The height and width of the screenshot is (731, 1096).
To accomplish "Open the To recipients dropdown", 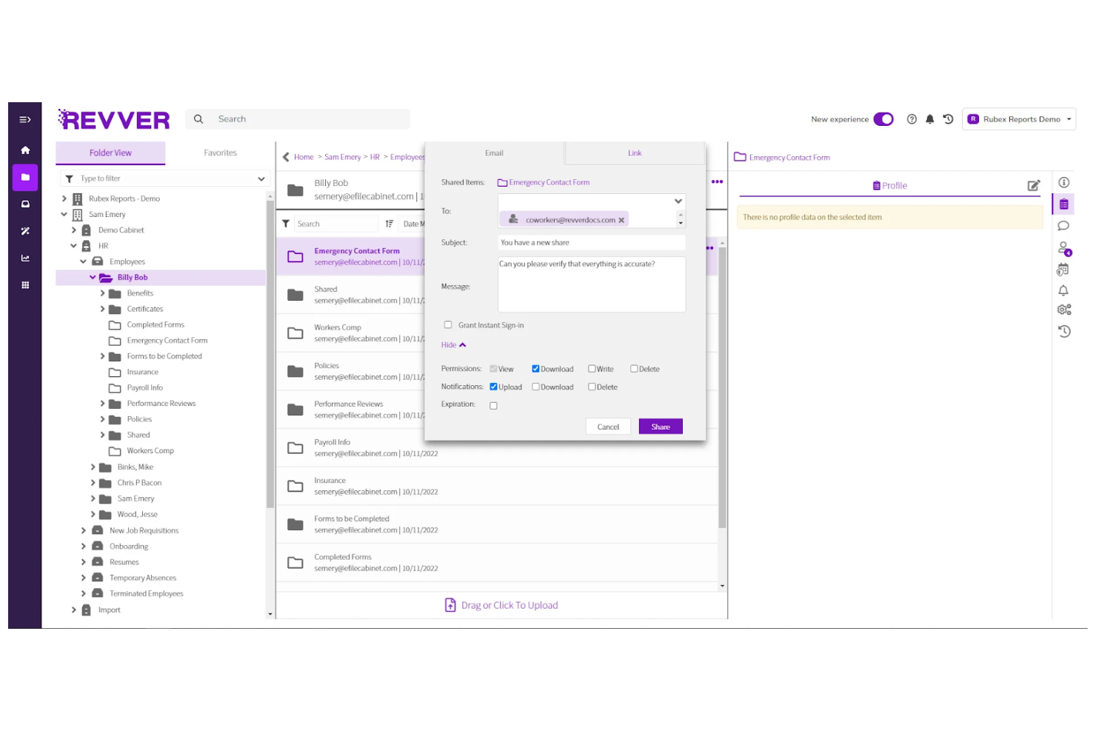I will (678, 201).
